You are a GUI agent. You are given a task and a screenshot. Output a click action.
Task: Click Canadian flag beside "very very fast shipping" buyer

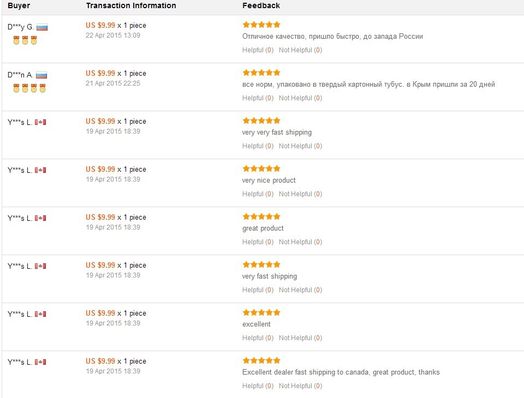40,122
